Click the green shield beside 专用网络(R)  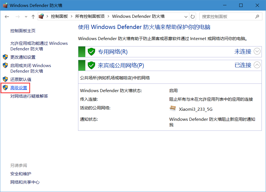[91, 51]
